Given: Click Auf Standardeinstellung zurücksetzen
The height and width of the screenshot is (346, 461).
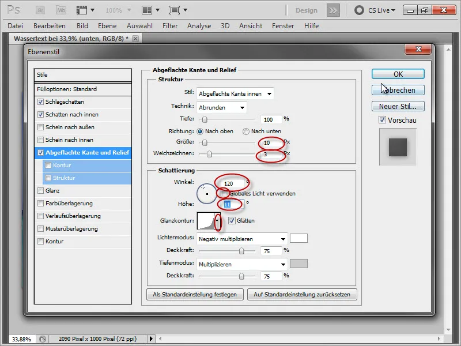Looking at the screenshot, I should click(x=302, y=294).
